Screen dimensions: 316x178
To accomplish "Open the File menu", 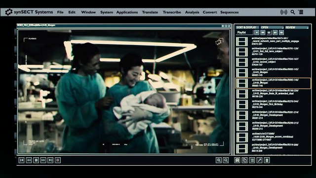I will (60, 12).
